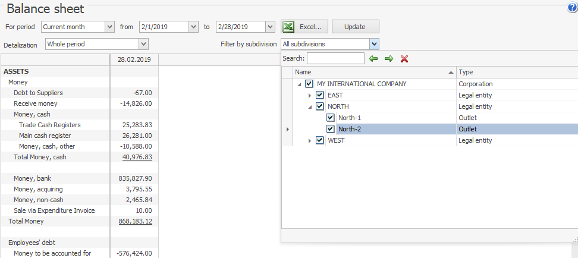Open the For period dropdown
Viewport: 578px width, 258px height.
pos(109,27)
